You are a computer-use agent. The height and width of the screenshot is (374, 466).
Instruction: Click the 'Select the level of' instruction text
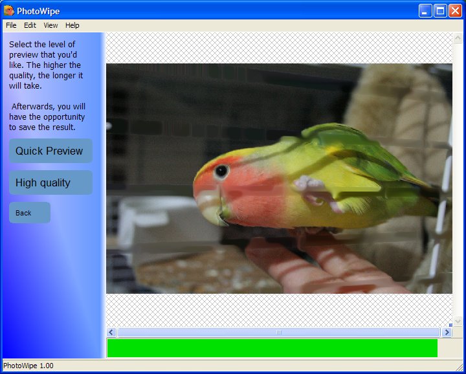pyautogui.click(x=42, y=44)
